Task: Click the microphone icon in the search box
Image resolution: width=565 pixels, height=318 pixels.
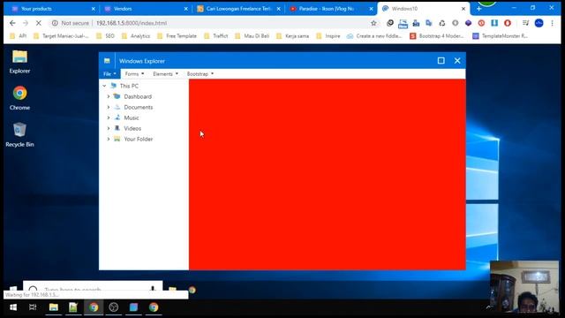Action: pyautogui.click(x=153, y=289)
